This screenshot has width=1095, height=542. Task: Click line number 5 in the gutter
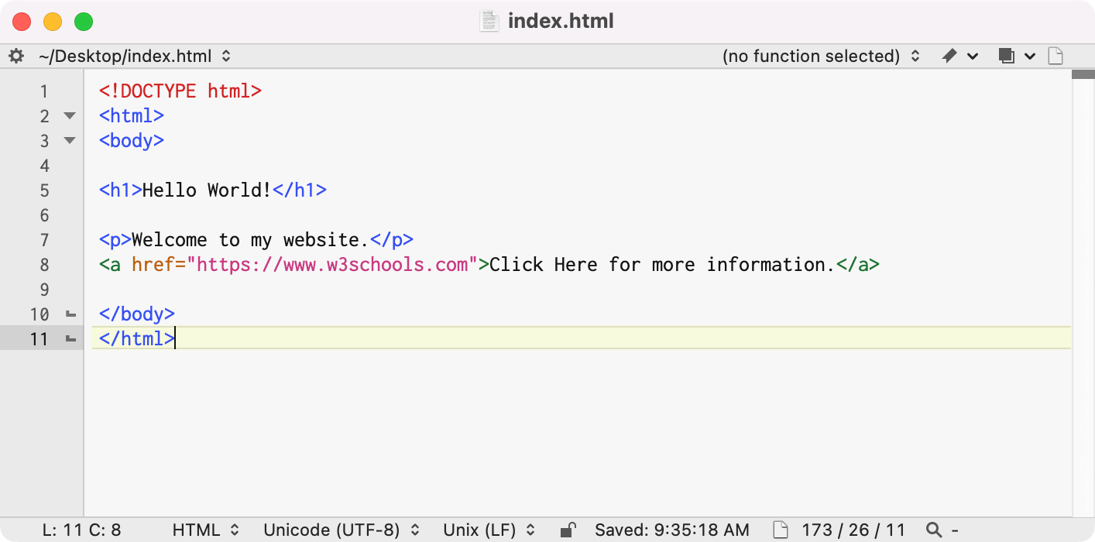click(44, 190)
